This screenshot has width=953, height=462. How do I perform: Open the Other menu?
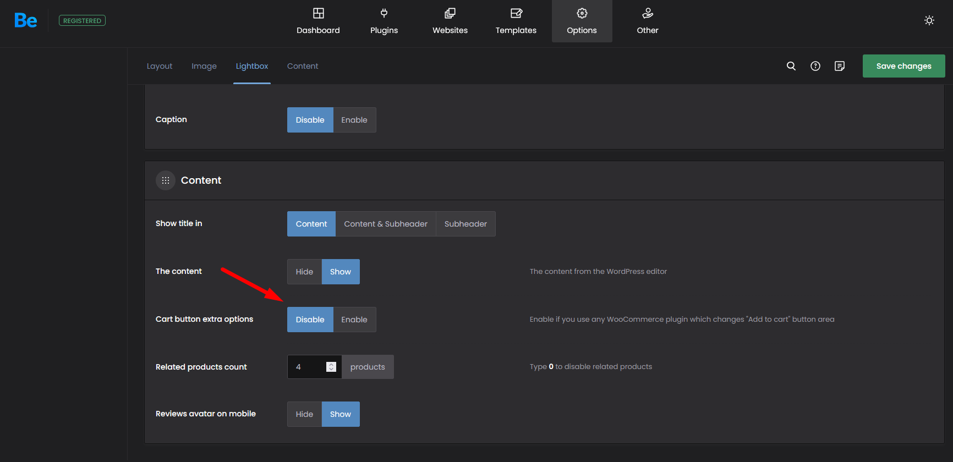(647, 21)
